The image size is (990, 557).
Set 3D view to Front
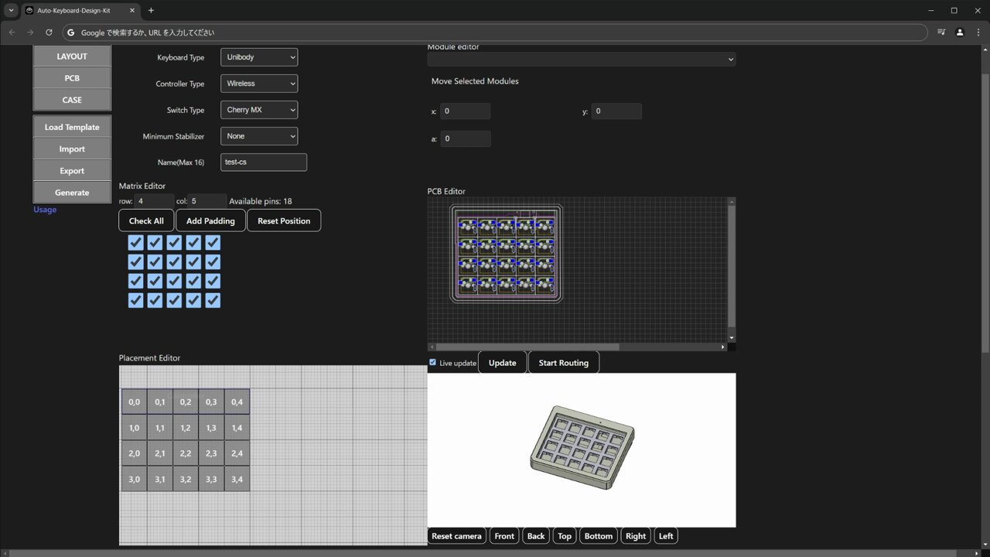(504, 536)
